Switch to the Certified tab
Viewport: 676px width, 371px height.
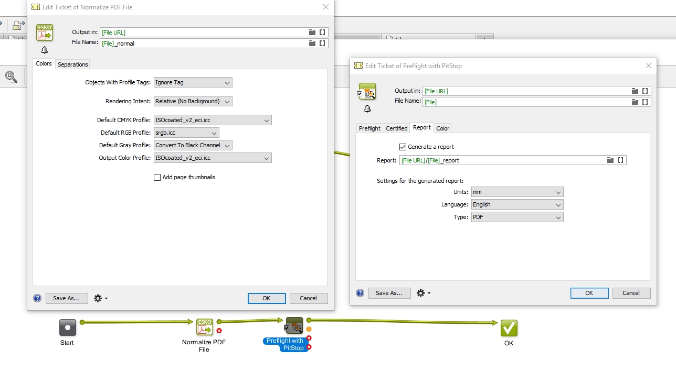pos(397,128)
